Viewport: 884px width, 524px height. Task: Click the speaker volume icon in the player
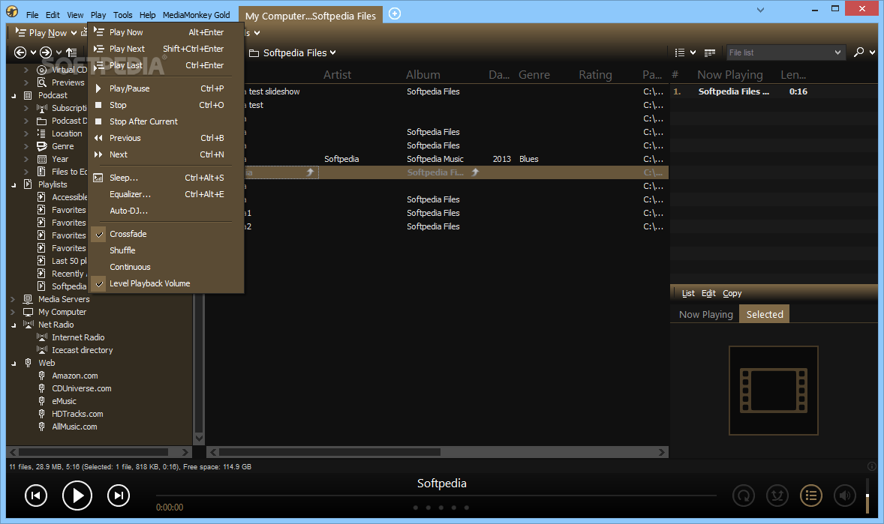(x=844, y=496)
